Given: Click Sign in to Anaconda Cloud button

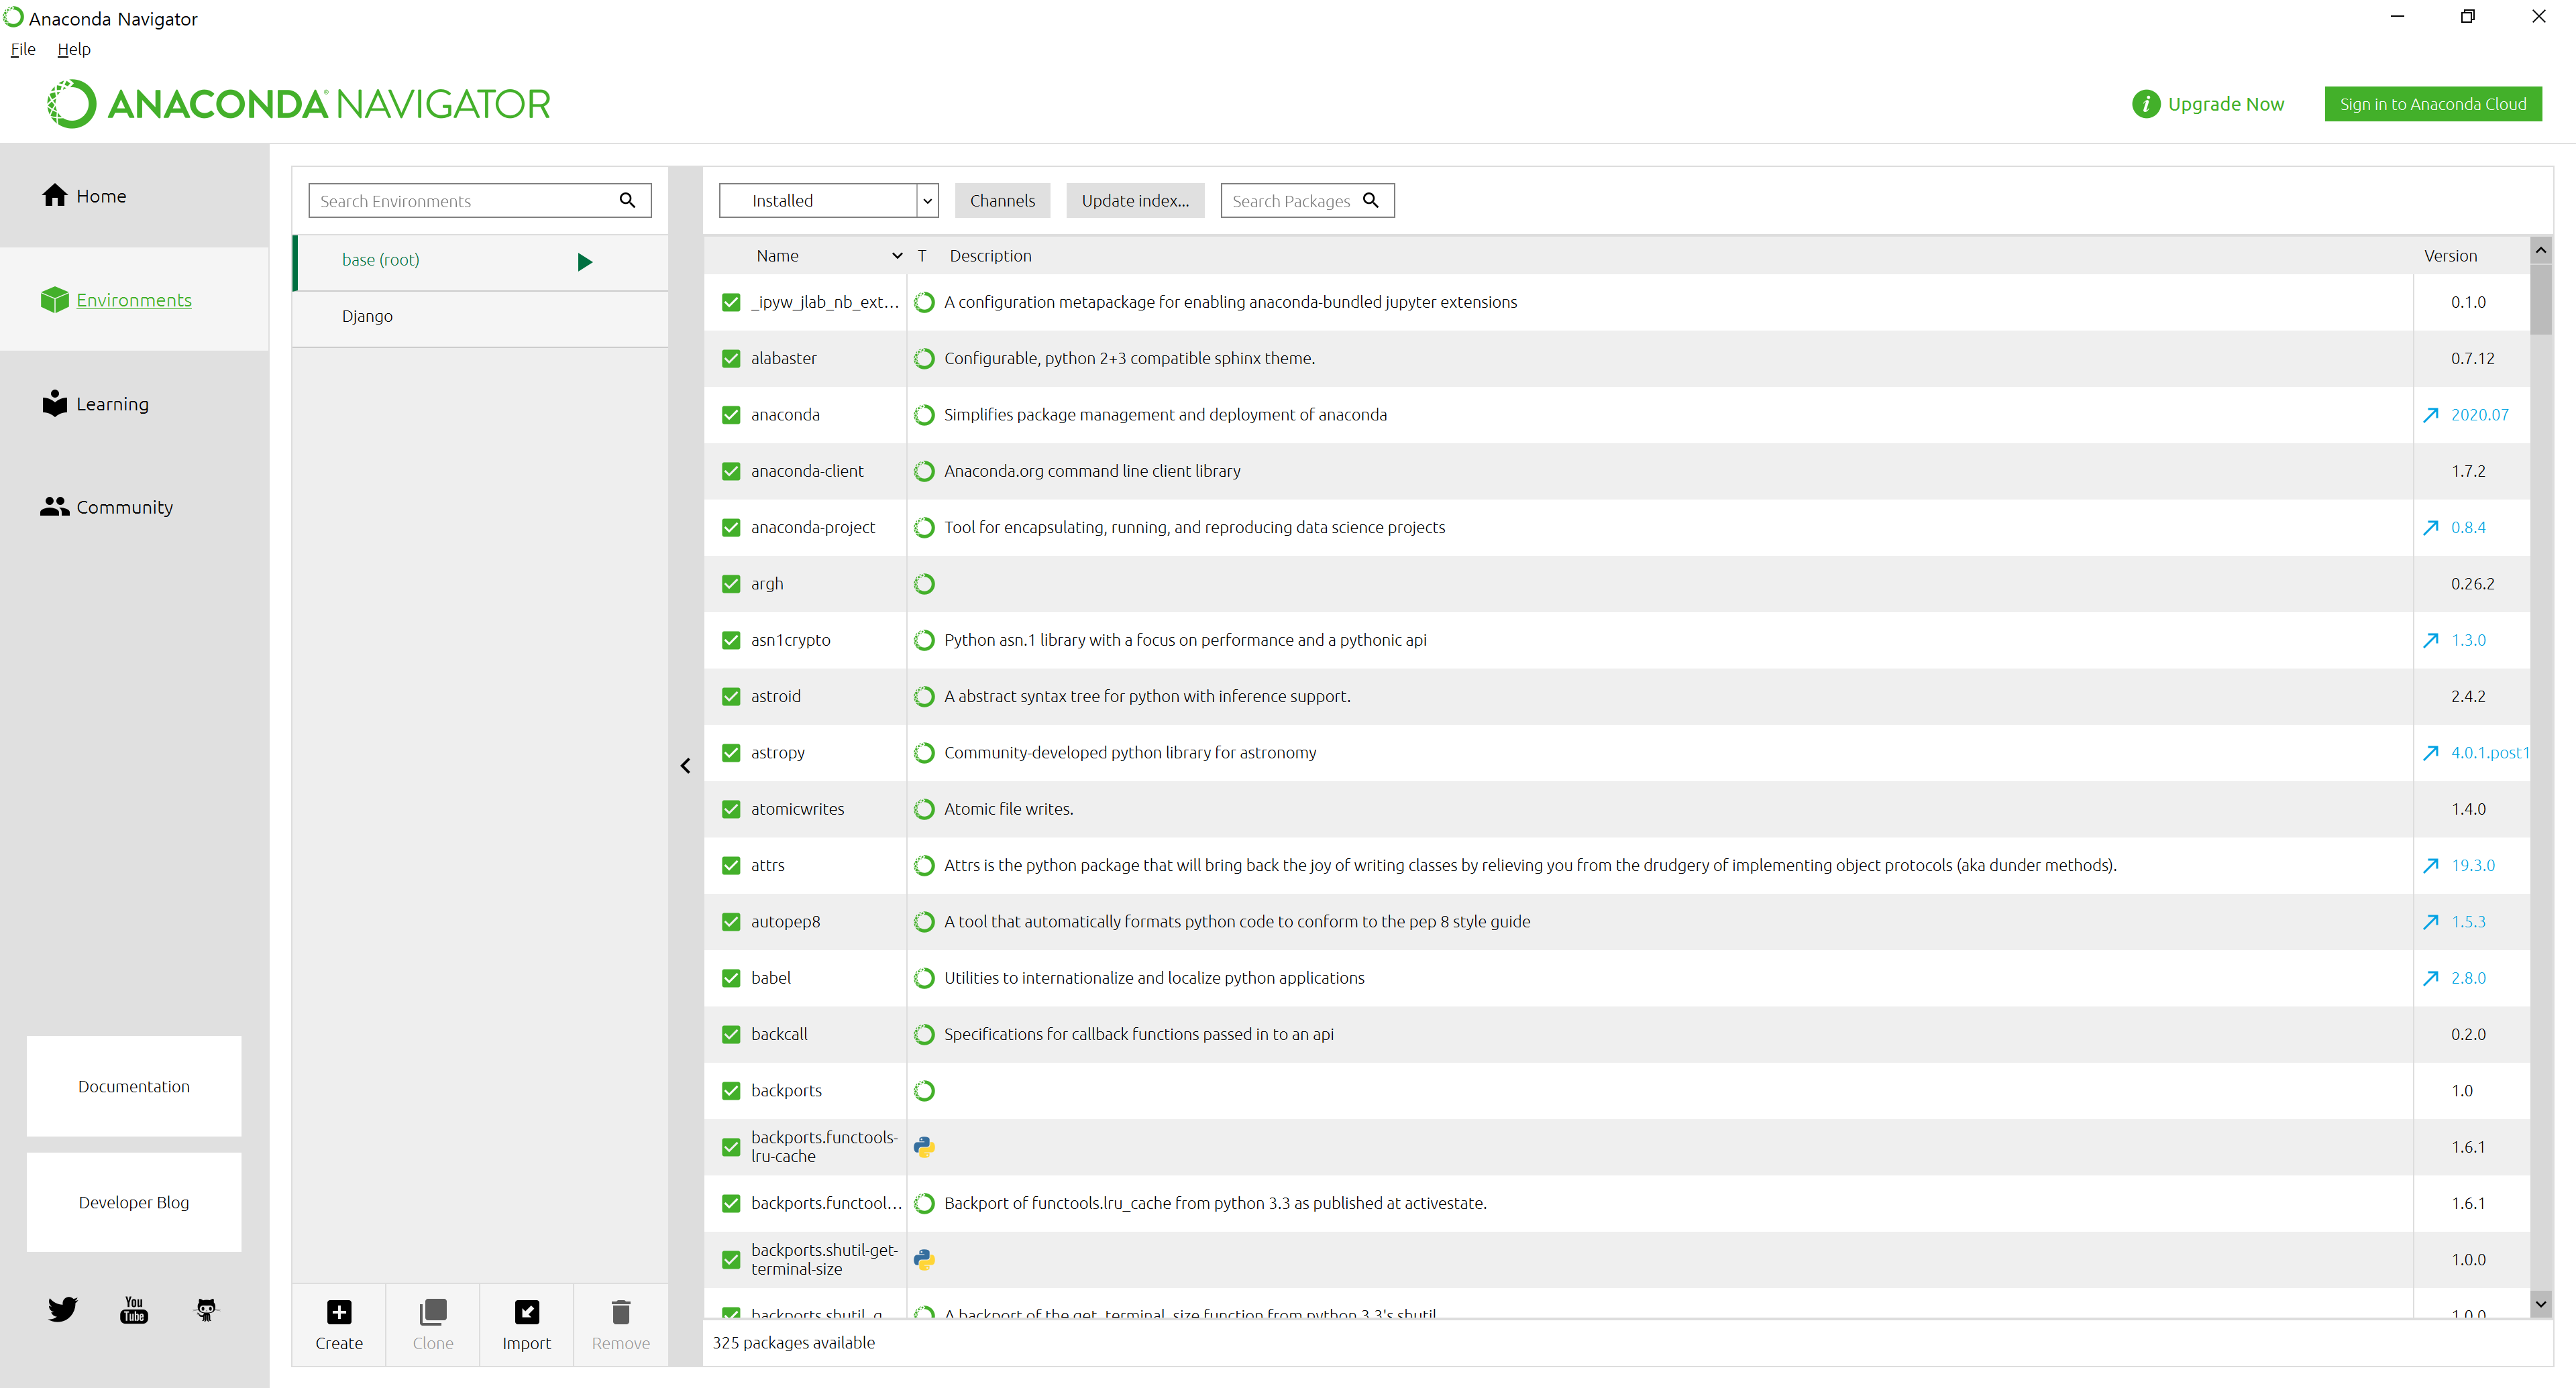Looking at the screenshot, I should 2432,104.
